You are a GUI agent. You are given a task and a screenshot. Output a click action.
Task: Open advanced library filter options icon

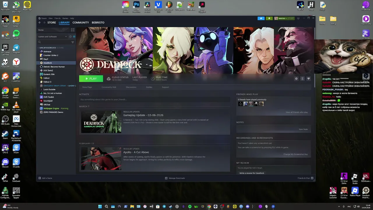tap(73, 42)
